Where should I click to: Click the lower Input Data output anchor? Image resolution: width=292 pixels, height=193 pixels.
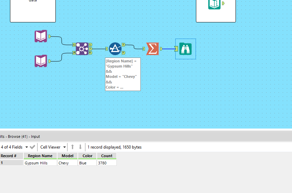click(50, 61)
